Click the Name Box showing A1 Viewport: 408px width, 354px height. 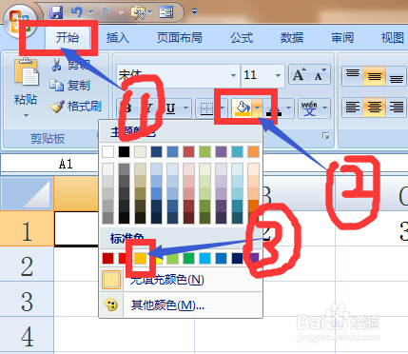(x=49, y=164)
